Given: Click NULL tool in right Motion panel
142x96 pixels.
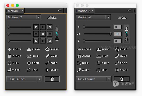Looking at the screenshot, I should (83, 63).
